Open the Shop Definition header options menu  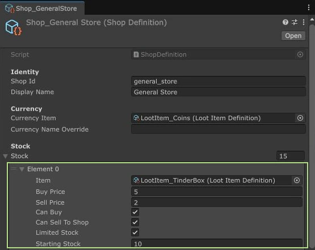[x=304, y=22]
